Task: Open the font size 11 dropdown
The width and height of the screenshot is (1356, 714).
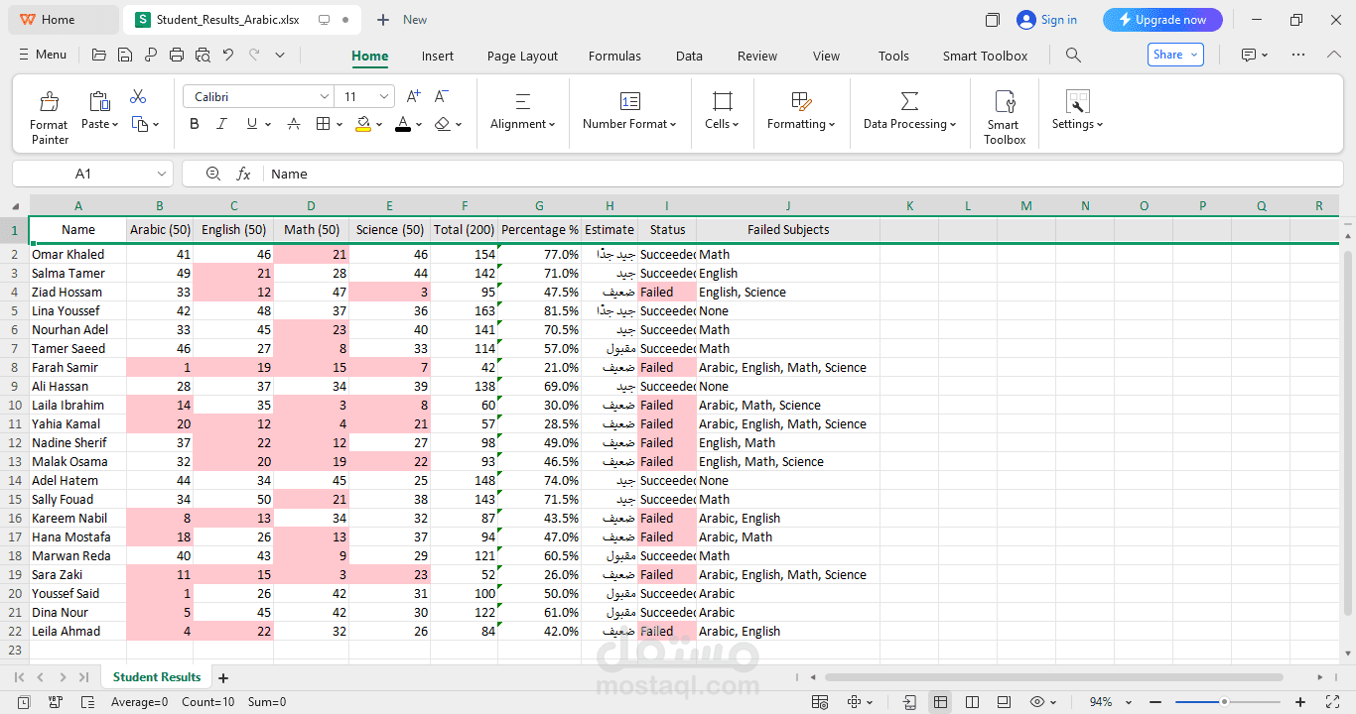Action: tap(384, 96)
